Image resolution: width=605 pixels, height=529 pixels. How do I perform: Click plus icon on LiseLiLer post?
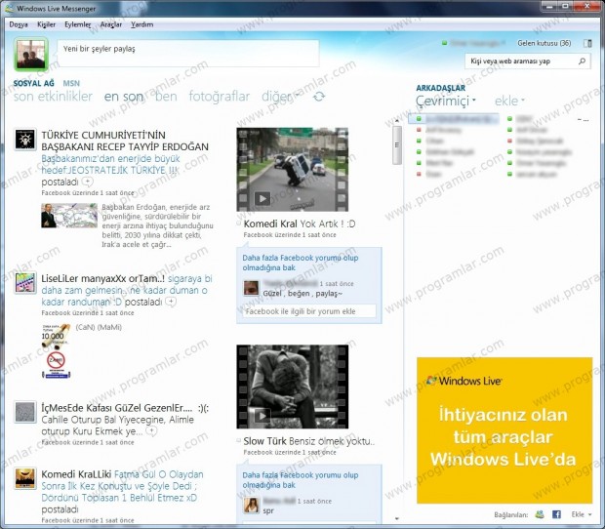[x=172, y=302]
